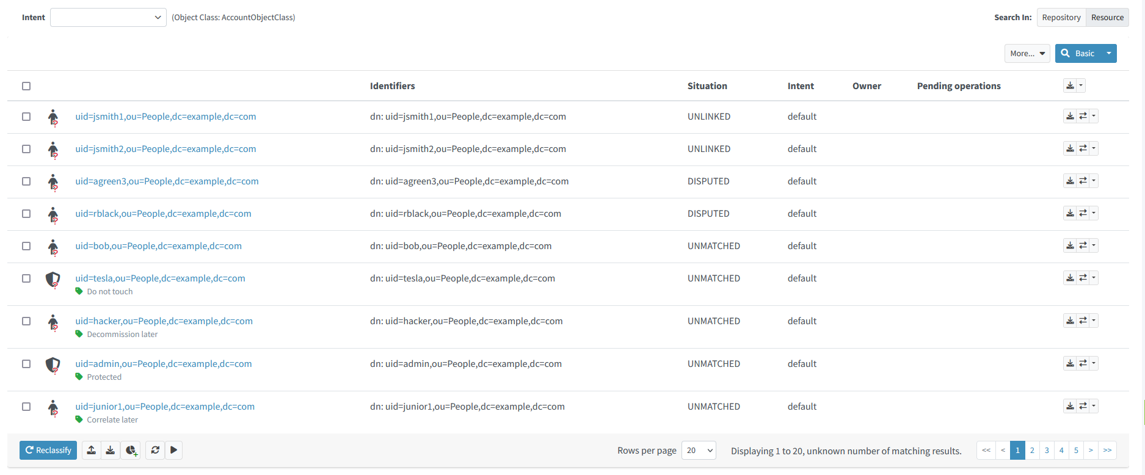This screenshot has height=475, width=1145.
Task: Switch search to Repository
Action: [1061, 17]
